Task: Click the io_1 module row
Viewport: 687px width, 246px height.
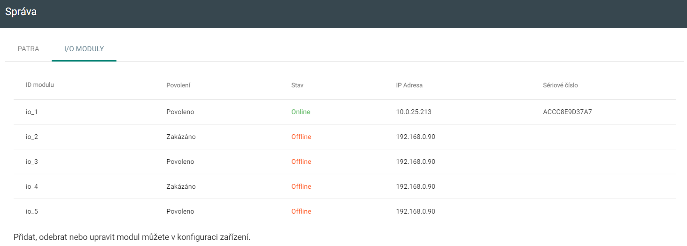Action: 345,112
